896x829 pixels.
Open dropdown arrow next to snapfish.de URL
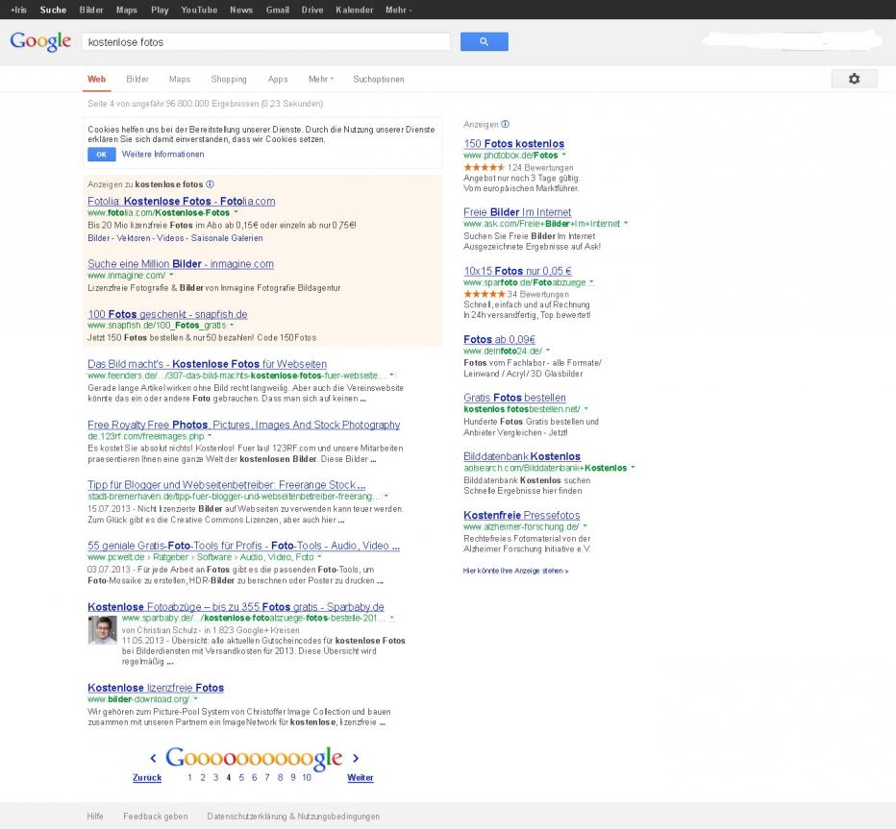click(232, 325)
